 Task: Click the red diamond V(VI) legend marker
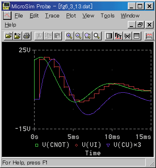tap(76, 145)
